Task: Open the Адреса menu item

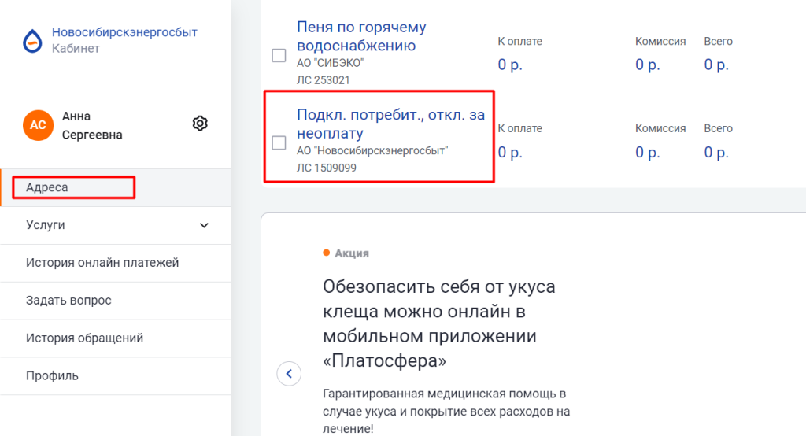Action: pyautogui.click(x=47, y=187)
